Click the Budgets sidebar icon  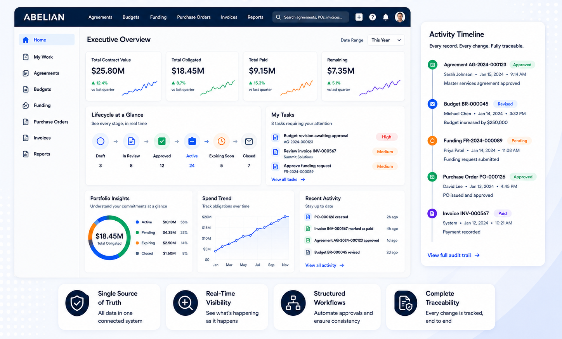click(26, 89)
